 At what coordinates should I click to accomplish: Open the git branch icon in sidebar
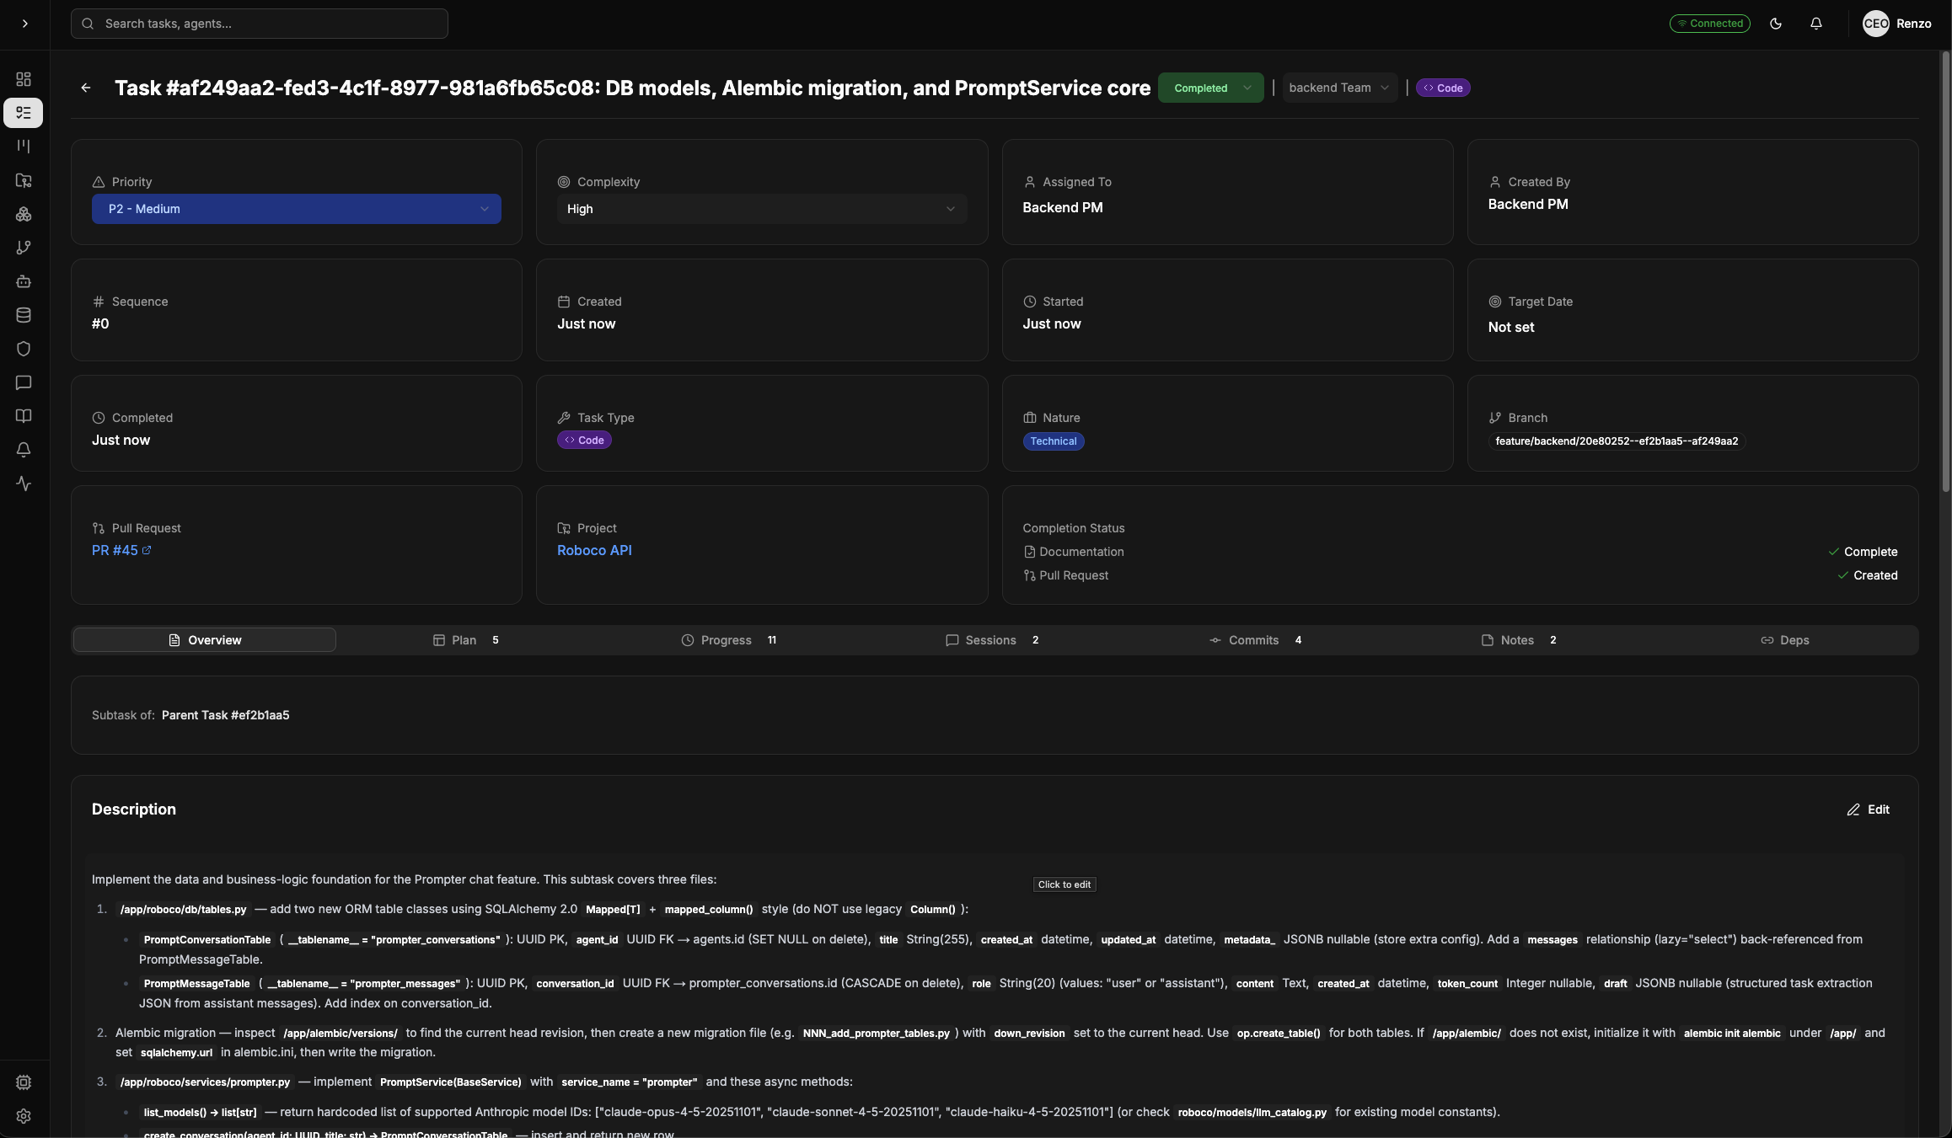click(x=24, y=248)
